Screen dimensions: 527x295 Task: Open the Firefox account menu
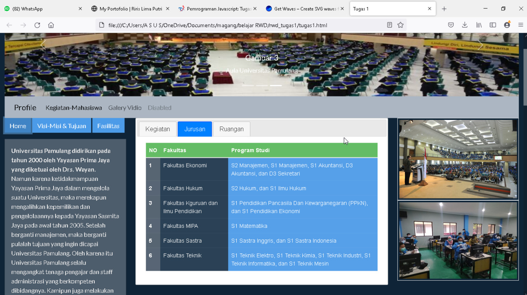tap(507, 25)
